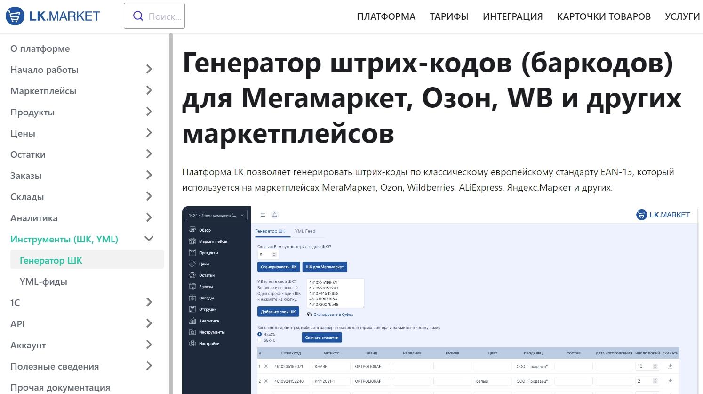Expand the Остатки chevron in the docs sidebar
This screenshot has width=703, height=394.
[149, 154]
